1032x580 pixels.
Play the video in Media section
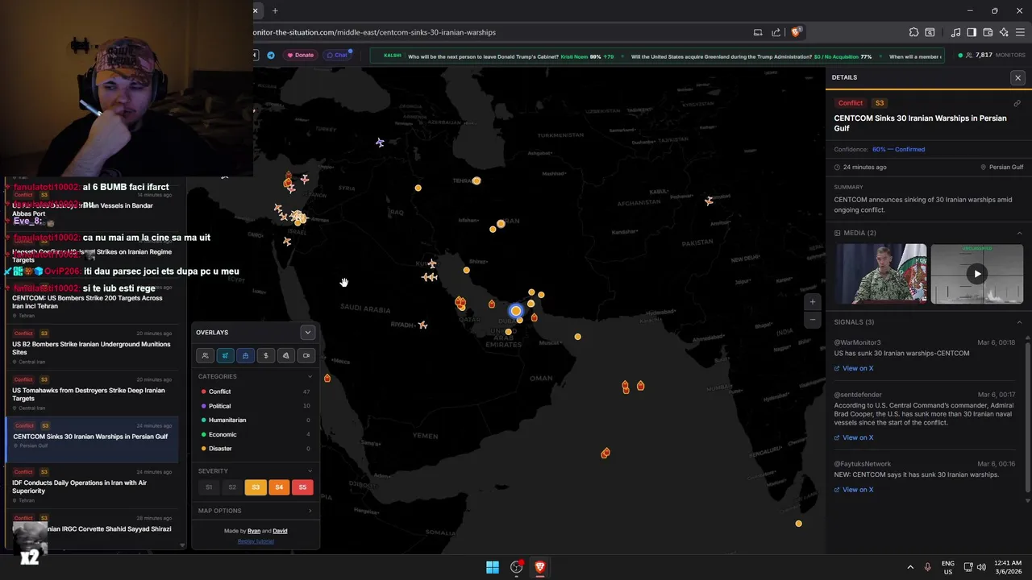tap(977, 274)
